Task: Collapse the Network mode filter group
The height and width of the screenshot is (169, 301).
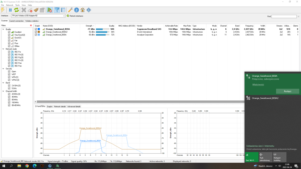Action: tap(3, 49)
